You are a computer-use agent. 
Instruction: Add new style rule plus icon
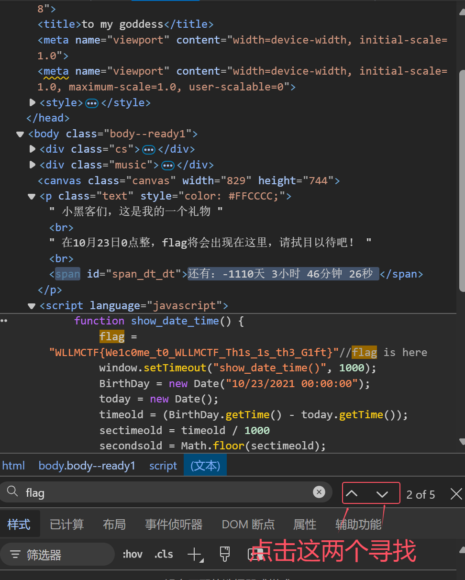[x=195, y=555]
